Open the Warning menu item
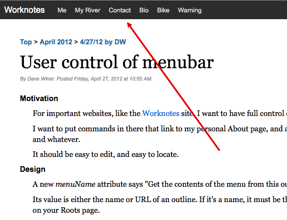Image resolution: width=287 pixels, height=220 pixels. (x=190, y=10)
